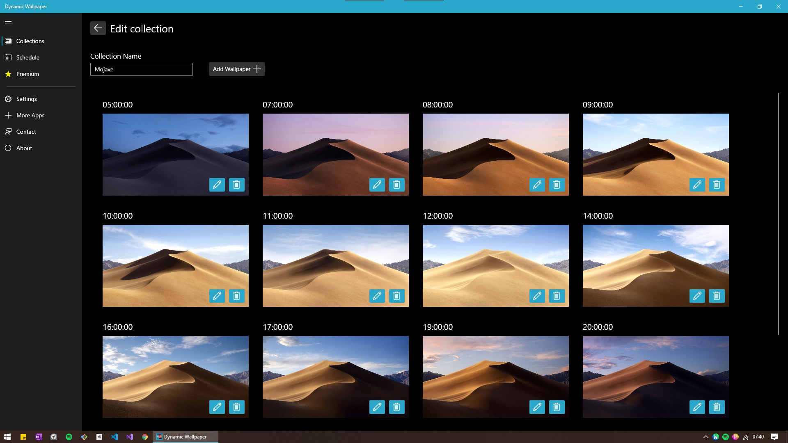
Task: Open Spotify from the Windows taskbar
Action: [x=69, y=437]
